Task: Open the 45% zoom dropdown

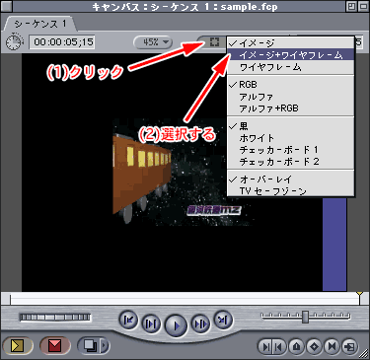Action: [x=153, y=42]
